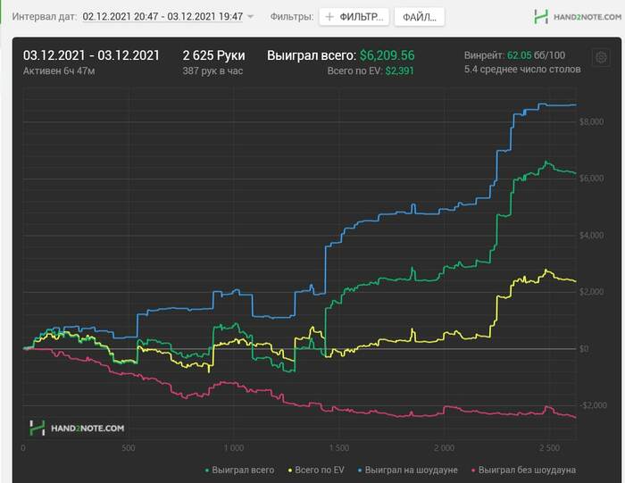Toggle the Выиграл всего legend series
This screenshot has height=483, width=625.
239,471
